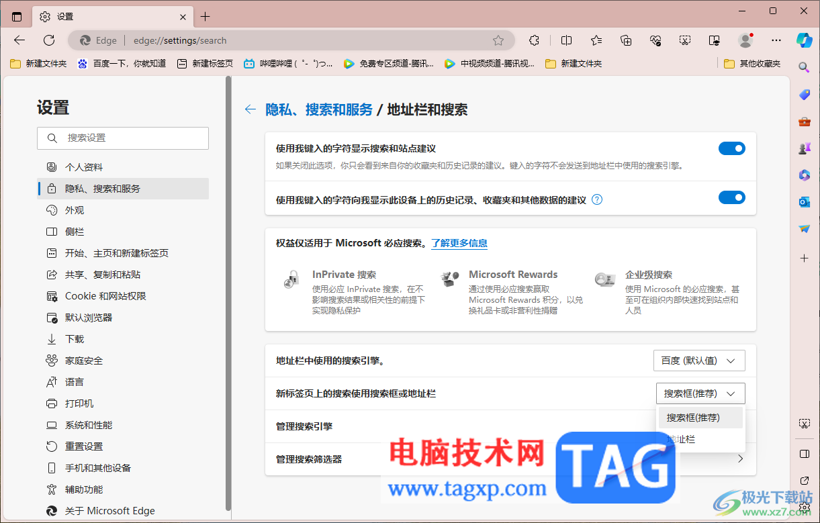Open 手机和其他设备 settings
This screenshot has width=820, height=523.
123,468
